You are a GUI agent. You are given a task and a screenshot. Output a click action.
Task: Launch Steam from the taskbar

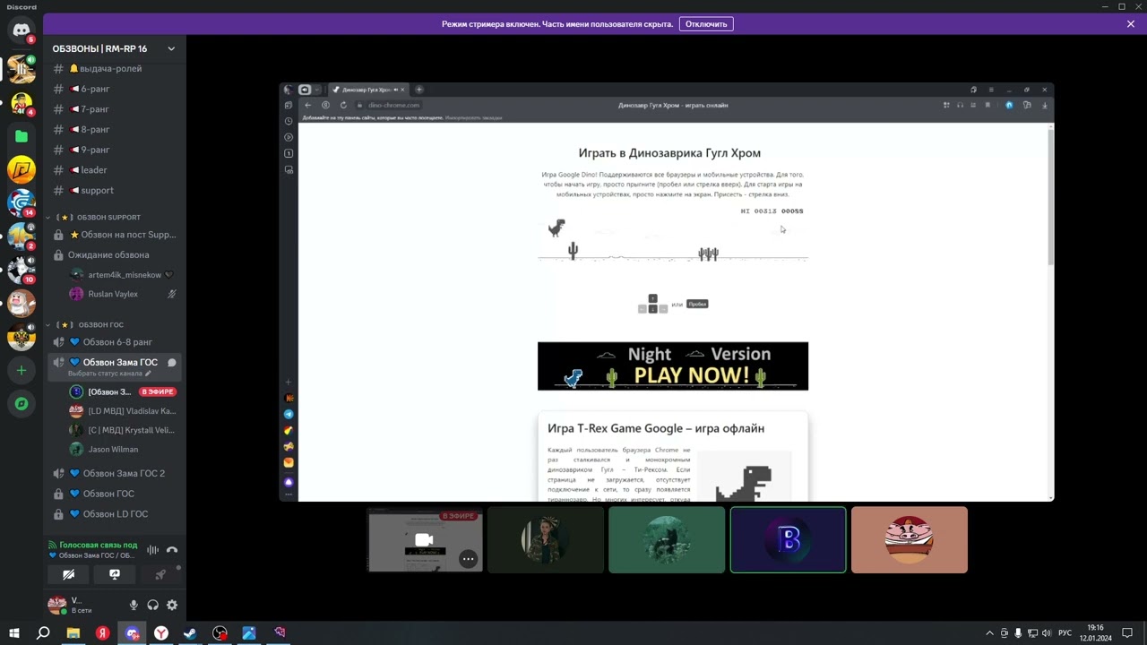click(190, 633)
